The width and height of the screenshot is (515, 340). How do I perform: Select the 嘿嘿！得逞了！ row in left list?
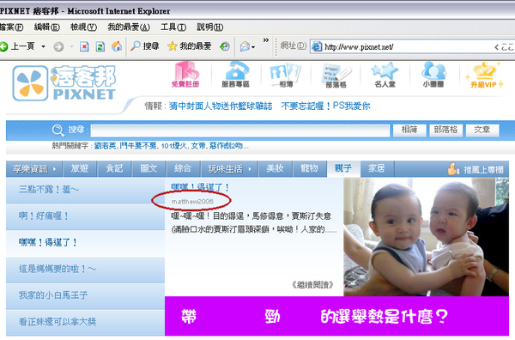pos(85,243)
